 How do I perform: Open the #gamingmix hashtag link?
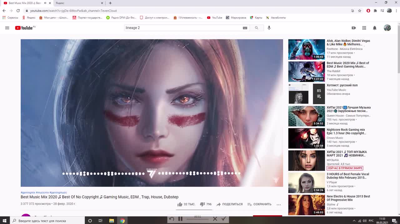28,192
